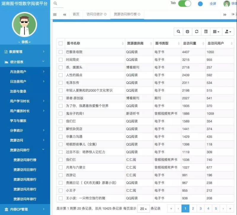Toggle the Tab switch off
Viewport: 237px width, 215px height.
point(184,4)
